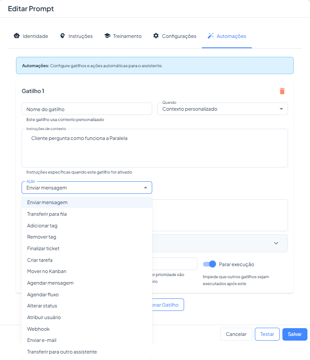Open the Quando dropdown showing Contexto personalizado
Image resolution: width=310 pixels, height=360 pixels.
point(222,109)
